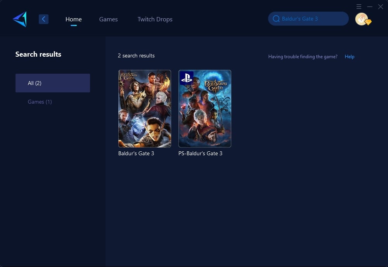388x267 pixels.
Task: Minimize the application window
Action: [370, 7]
